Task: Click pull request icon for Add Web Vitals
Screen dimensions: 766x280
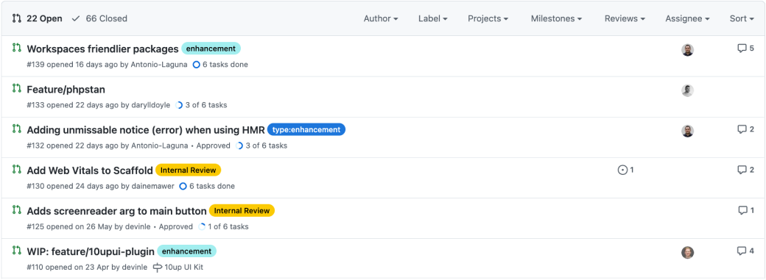Action: coord(17,169)
